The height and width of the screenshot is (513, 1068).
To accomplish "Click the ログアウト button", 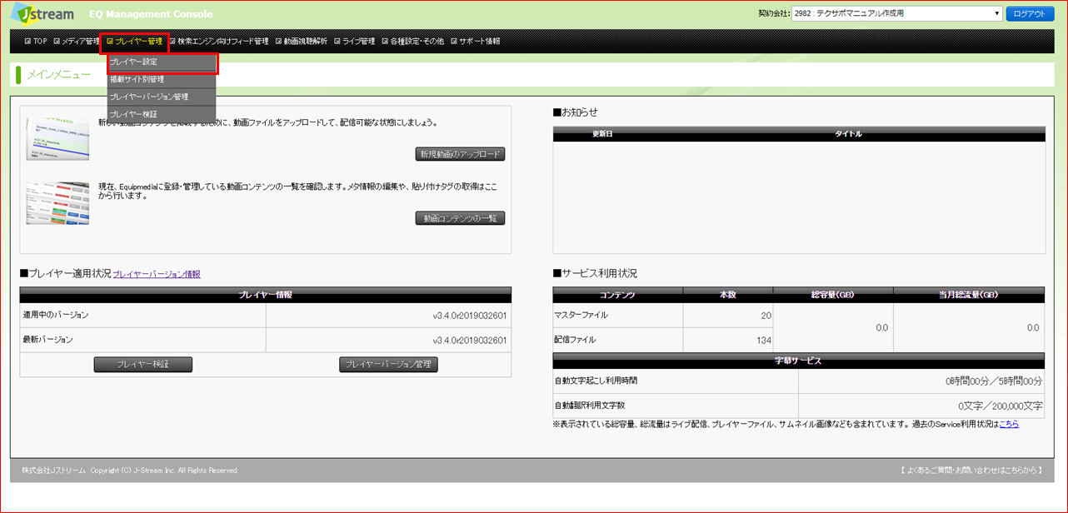I will click(1030, 13).
